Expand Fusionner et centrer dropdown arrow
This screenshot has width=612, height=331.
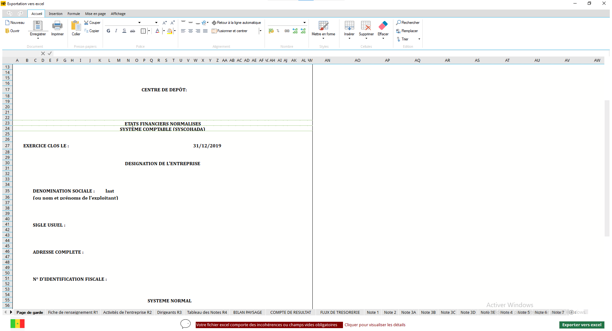pyautogui.click(x=260, y=31)
